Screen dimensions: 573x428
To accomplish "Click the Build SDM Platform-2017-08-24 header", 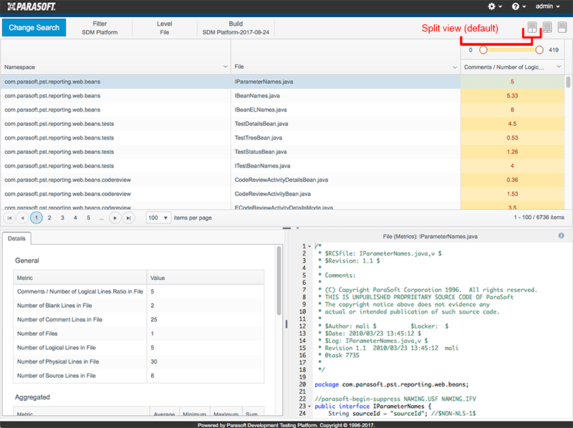I will 236,28.
